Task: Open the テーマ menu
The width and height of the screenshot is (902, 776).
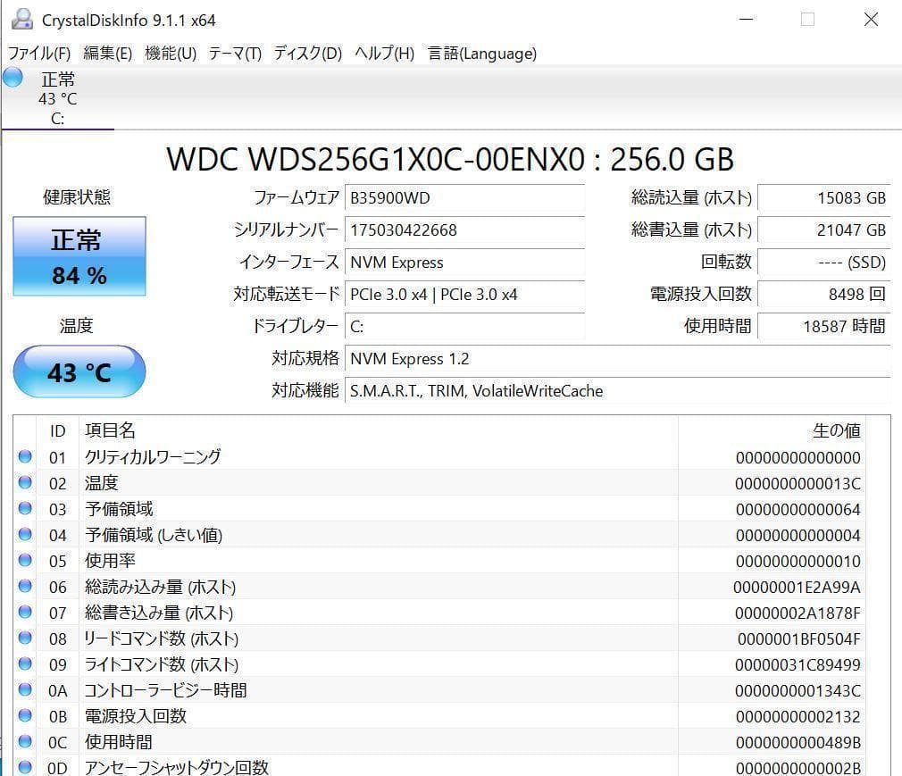Action: (x=234, y=54)
